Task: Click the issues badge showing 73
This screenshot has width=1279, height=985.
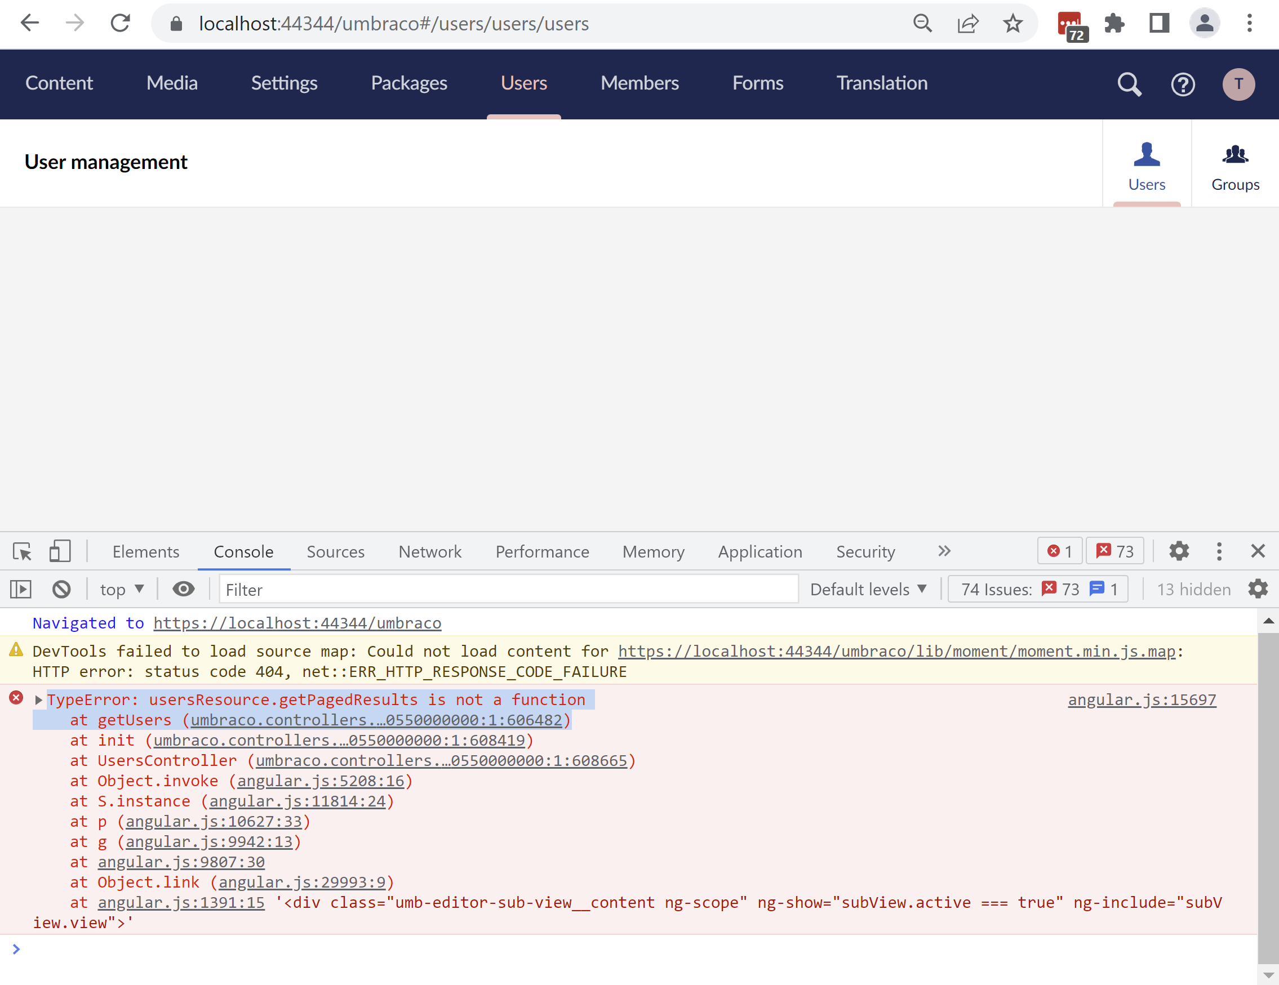Action: tap(1114, 551)
